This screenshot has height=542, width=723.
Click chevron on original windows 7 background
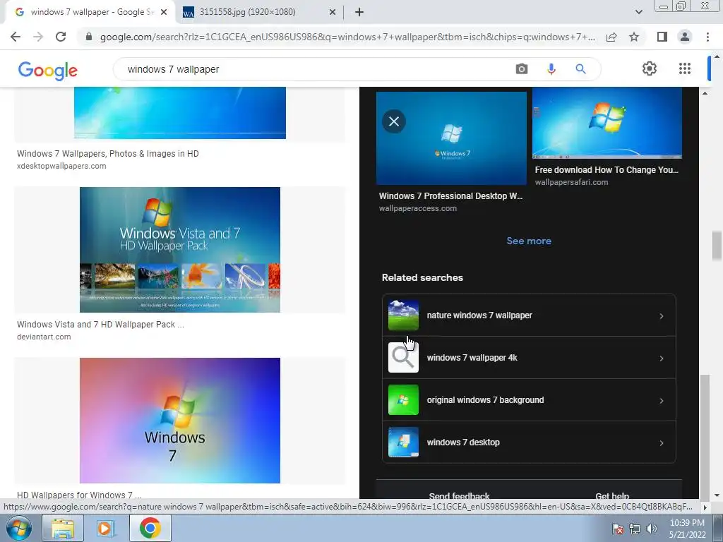point(661,401)
